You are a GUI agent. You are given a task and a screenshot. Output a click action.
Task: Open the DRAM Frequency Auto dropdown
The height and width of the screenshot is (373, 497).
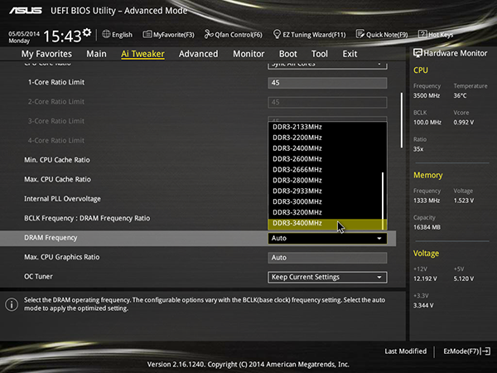coord(327,238)
